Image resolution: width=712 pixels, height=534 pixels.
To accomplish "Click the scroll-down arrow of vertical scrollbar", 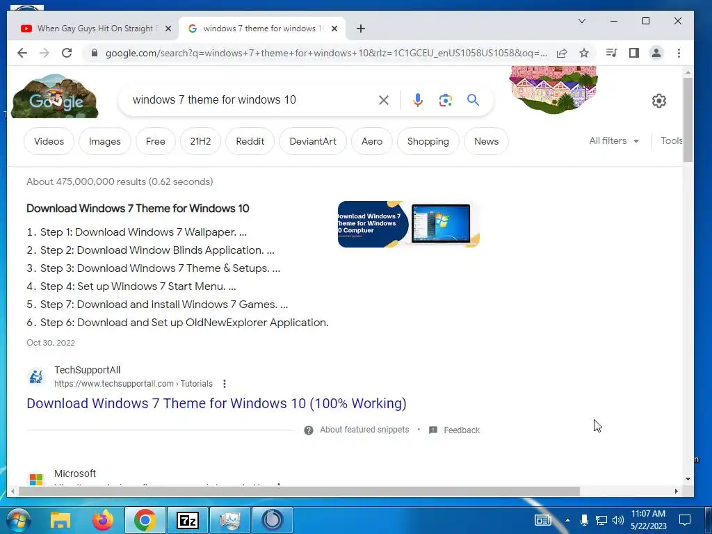I will click(688, 479).
